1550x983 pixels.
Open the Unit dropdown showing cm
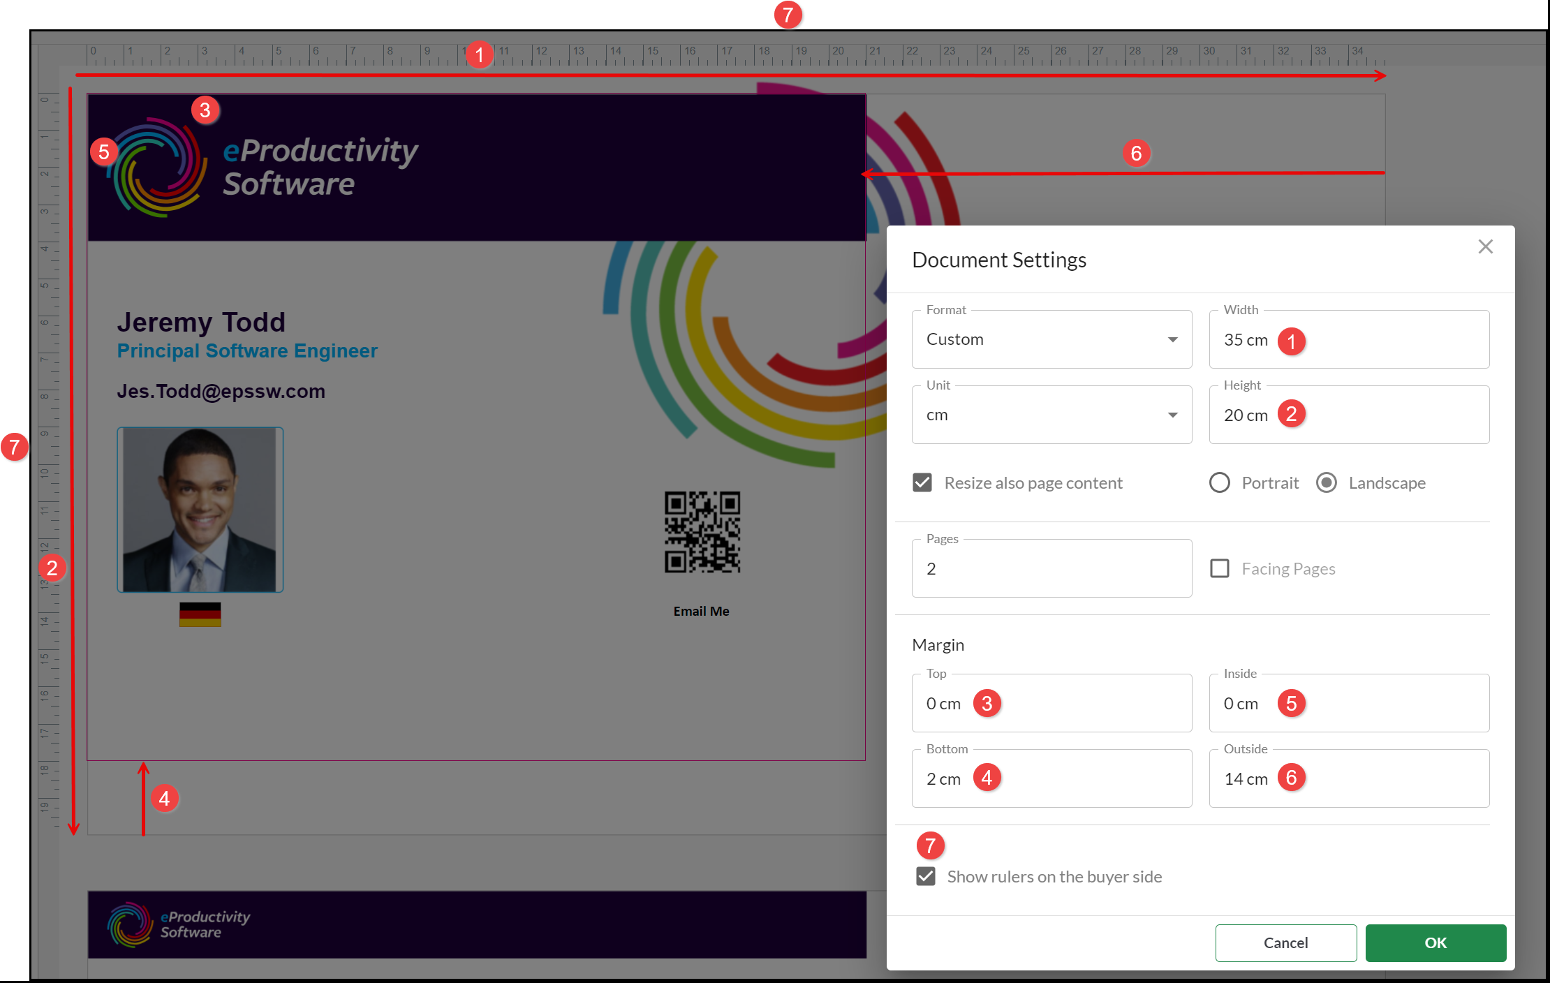pos(1051,415)
